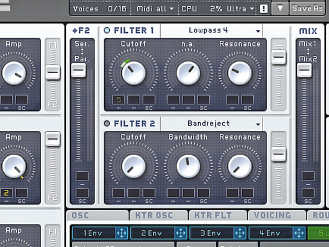
Task: Click the first slot under Filter 2 Resonance
Action: (x=232, y=192)
